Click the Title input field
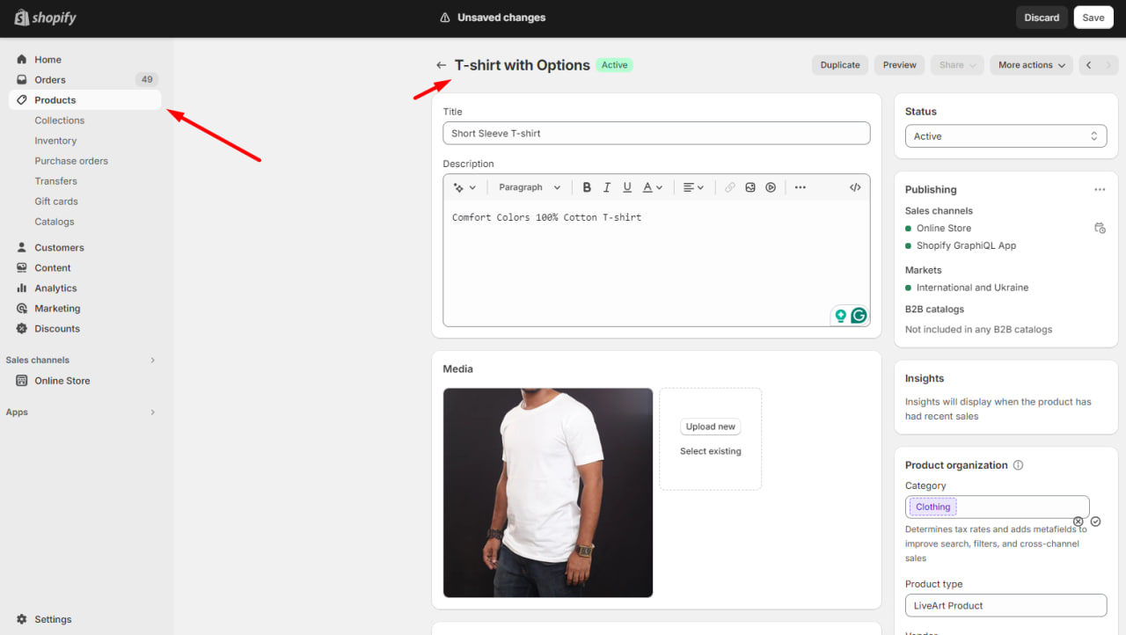Screen dimensions: 1126x635 656,134
